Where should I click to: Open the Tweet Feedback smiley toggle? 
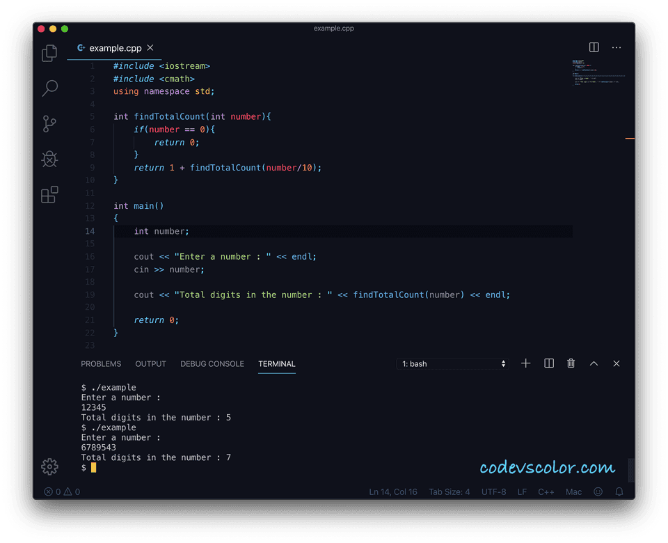(x=598, y=491)
